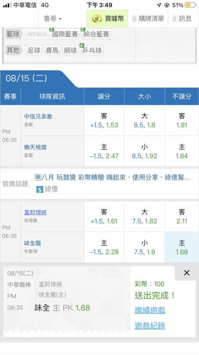Pick 富邦悍將 客 +1.5 spread at 1.61

(104, 217)
